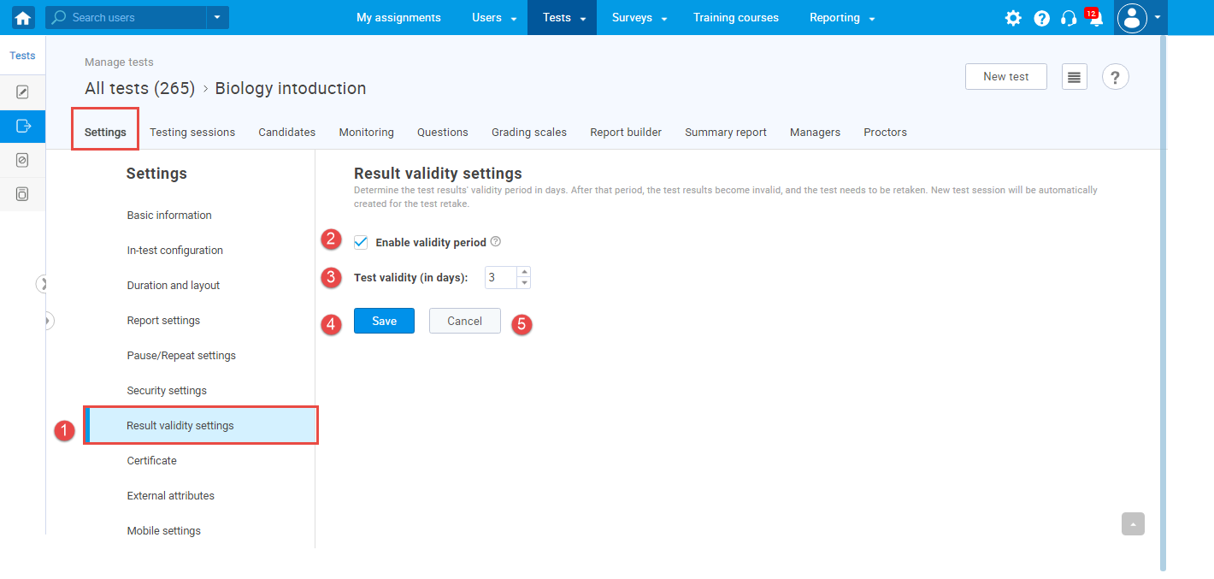Viewport: 1214px width, 579px height.
Task: Expand the settings panel side arrow
Action: coord(49,321)
